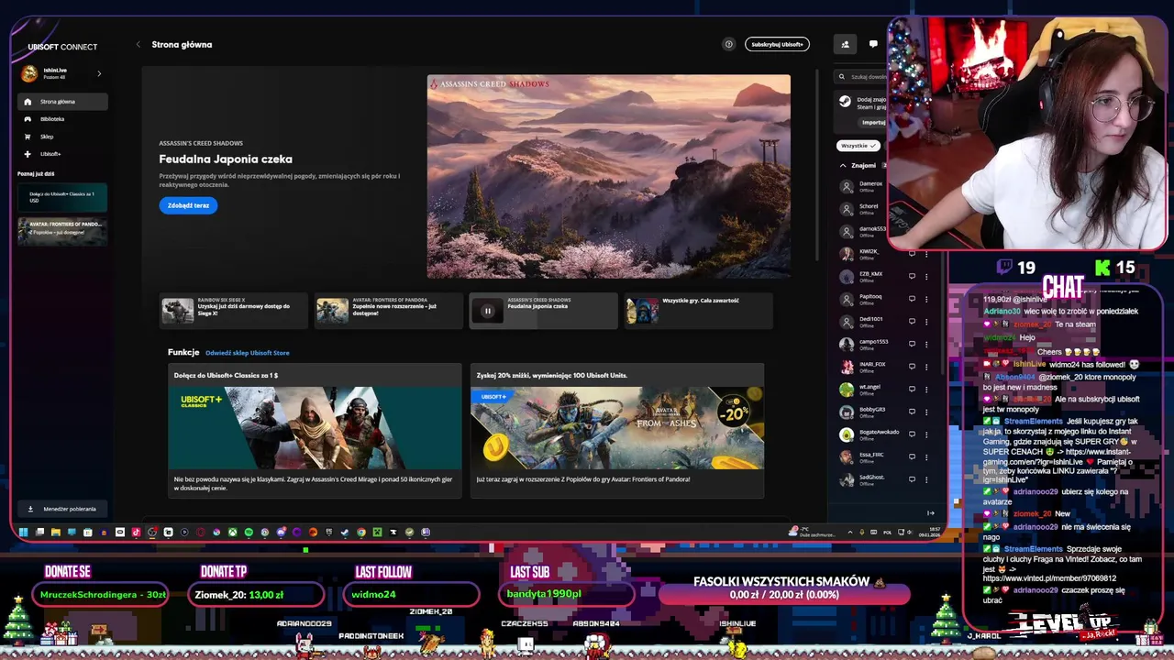Open File Explorer from the taskbar
This screenshot has height=660, width=1174.
pos(55,532)
